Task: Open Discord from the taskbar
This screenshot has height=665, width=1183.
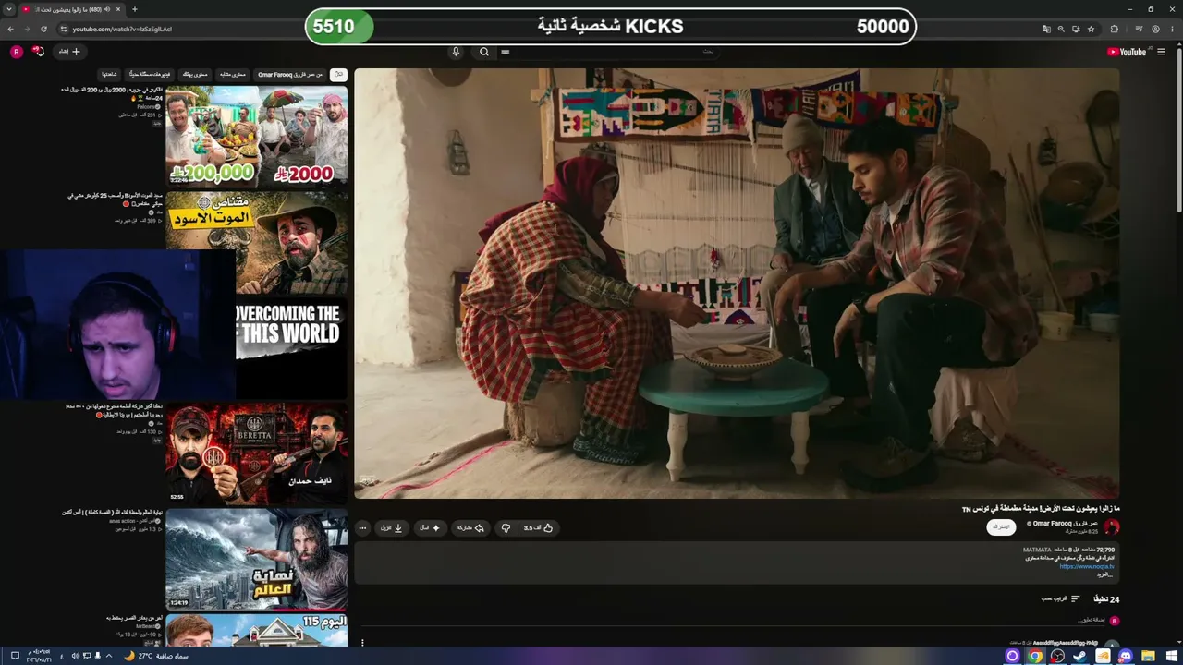Action: pyautogui.click(x=1126, y=656)
